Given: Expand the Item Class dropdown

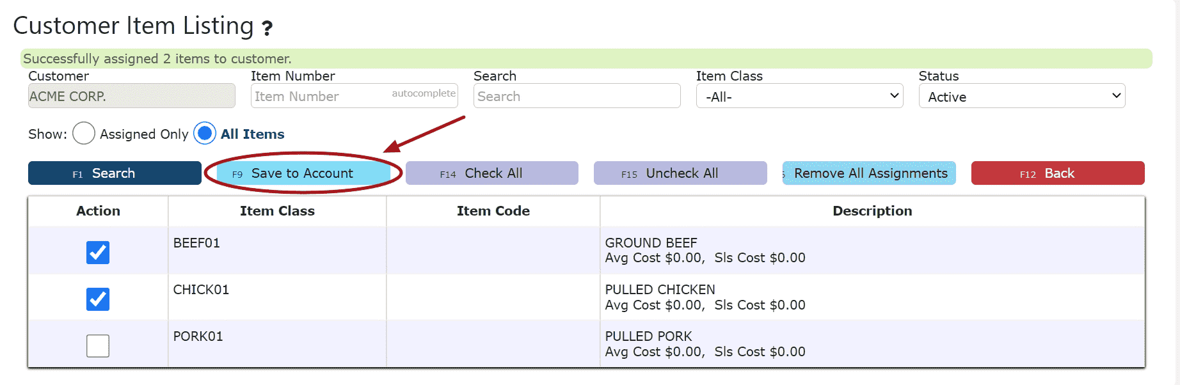Looking at the screenshot, I should [799, 96].
